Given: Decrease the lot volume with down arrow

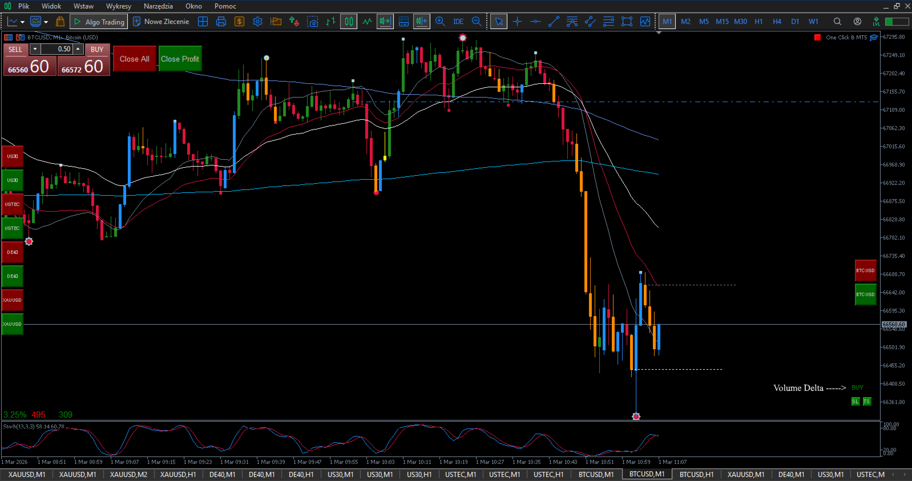Looking at the screenshot, I should click(x=35, y=50).
